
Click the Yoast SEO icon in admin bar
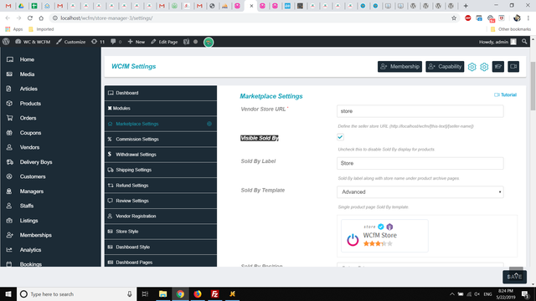(186, 42)
